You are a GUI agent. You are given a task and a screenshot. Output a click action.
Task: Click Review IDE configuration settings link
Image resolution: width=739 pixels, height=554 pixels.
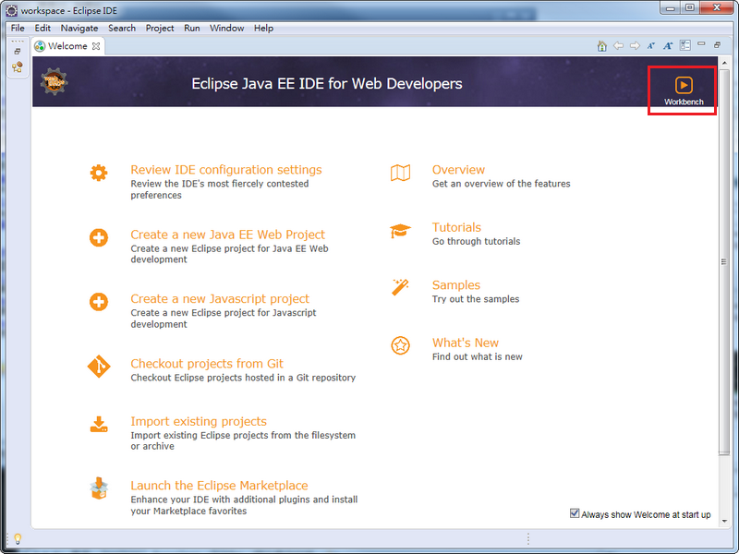tap(225, 170)
